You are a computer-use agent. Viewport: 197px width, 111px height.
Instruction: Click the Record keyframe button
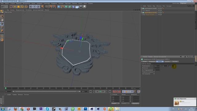[x=114, y=92]
